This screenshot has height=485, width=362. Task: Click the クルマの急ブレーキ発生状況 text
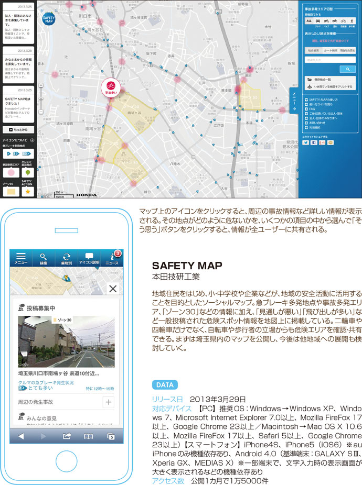click(x=46, y=383)
